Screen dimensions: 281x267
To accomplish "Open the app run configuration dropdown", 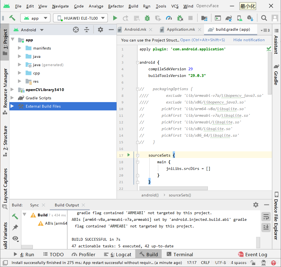I will tap(35, 18).
